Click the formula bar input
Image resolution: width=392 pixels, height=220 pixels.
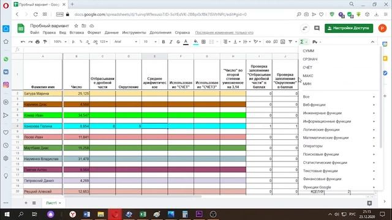pyautogui.click(x=160, y=50)
